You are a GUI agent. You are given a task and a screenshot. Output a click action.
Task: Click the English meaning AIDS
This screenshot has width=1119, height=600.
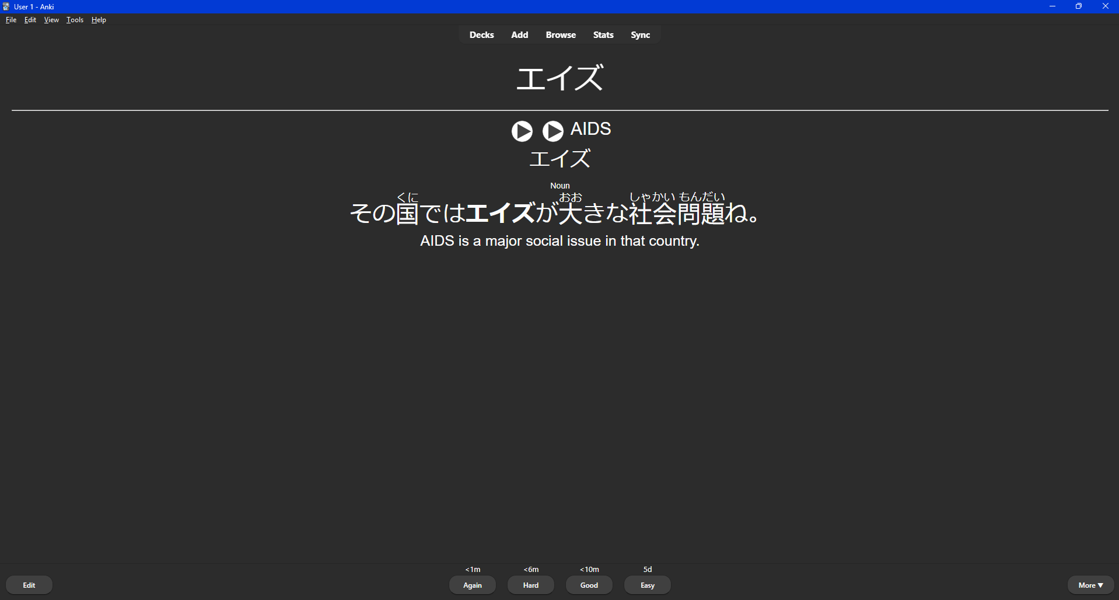point(590,129)
